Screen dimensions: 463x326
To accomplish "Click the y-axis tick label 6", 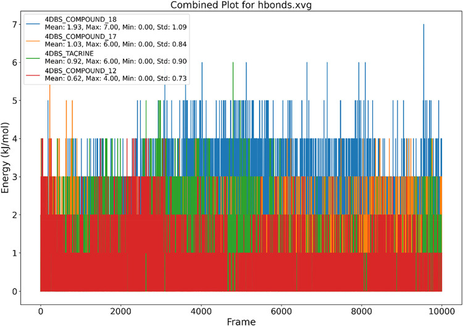I will [x=14, y=62].
